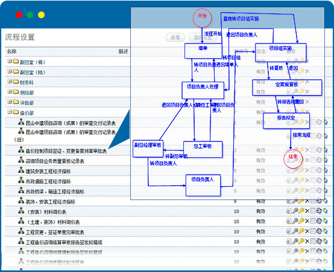Expand the 测绘部 folder

click(x=10, y=91)
